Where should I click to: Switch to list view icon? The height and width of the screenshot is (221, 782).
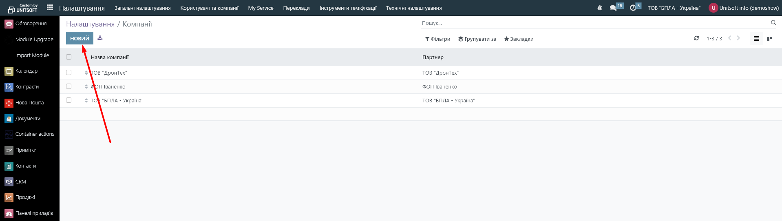tap(756, 38)
